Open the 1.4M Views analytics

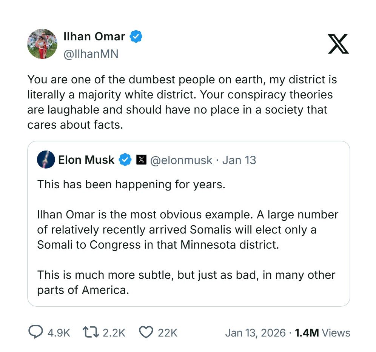point(322,332)
